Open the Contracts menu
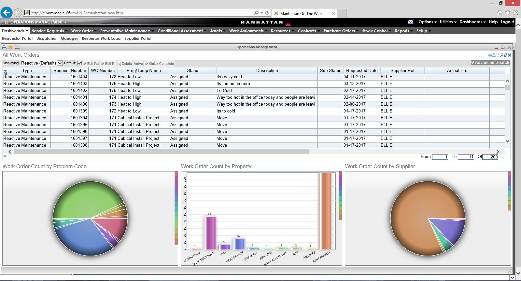The width and height of the screenshot is (521, 281). point(308,31)
